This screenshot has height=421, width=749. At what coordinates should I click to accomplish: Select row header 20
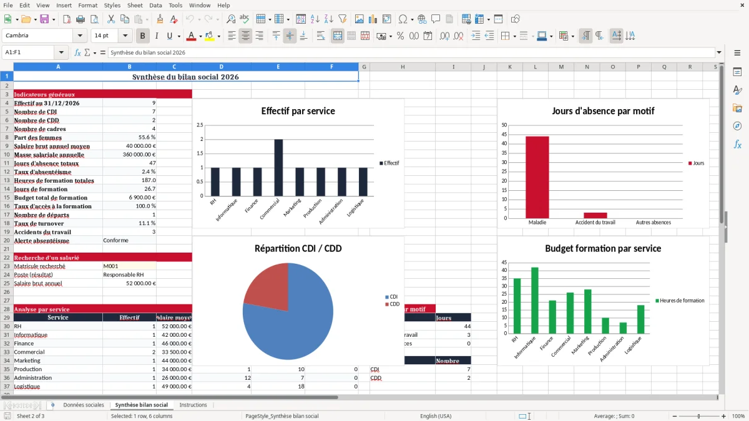(x=7, y=240)
